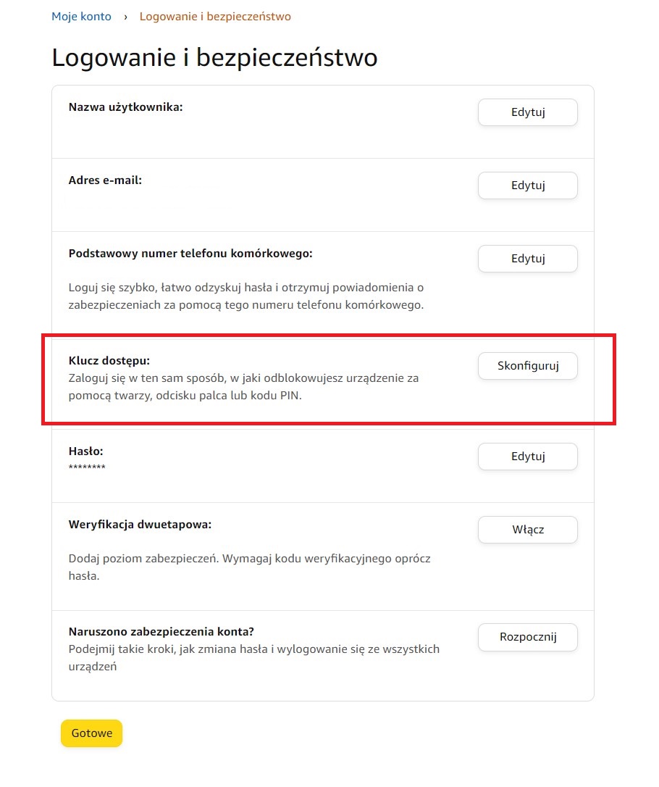Click Edytuj beside Hasło
The width and height of the screenshot is (659, 787).
tap(528, 457)
